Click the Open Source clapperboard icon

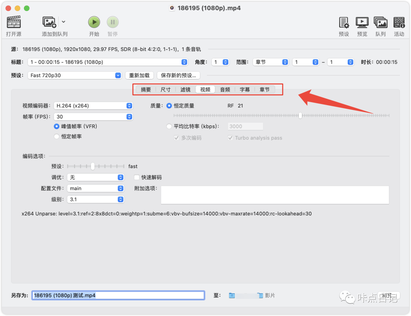pos(14,22)
